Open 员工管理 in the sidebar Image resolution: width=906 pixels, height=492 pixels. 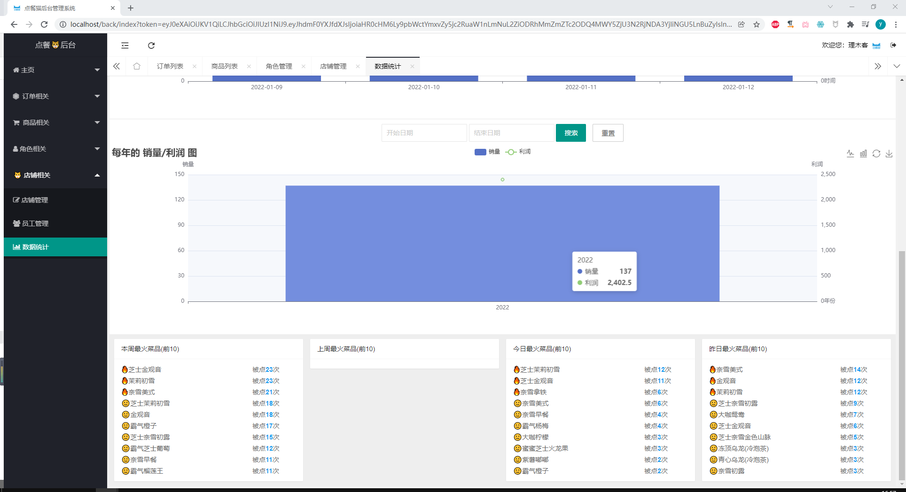click(55, 223)
